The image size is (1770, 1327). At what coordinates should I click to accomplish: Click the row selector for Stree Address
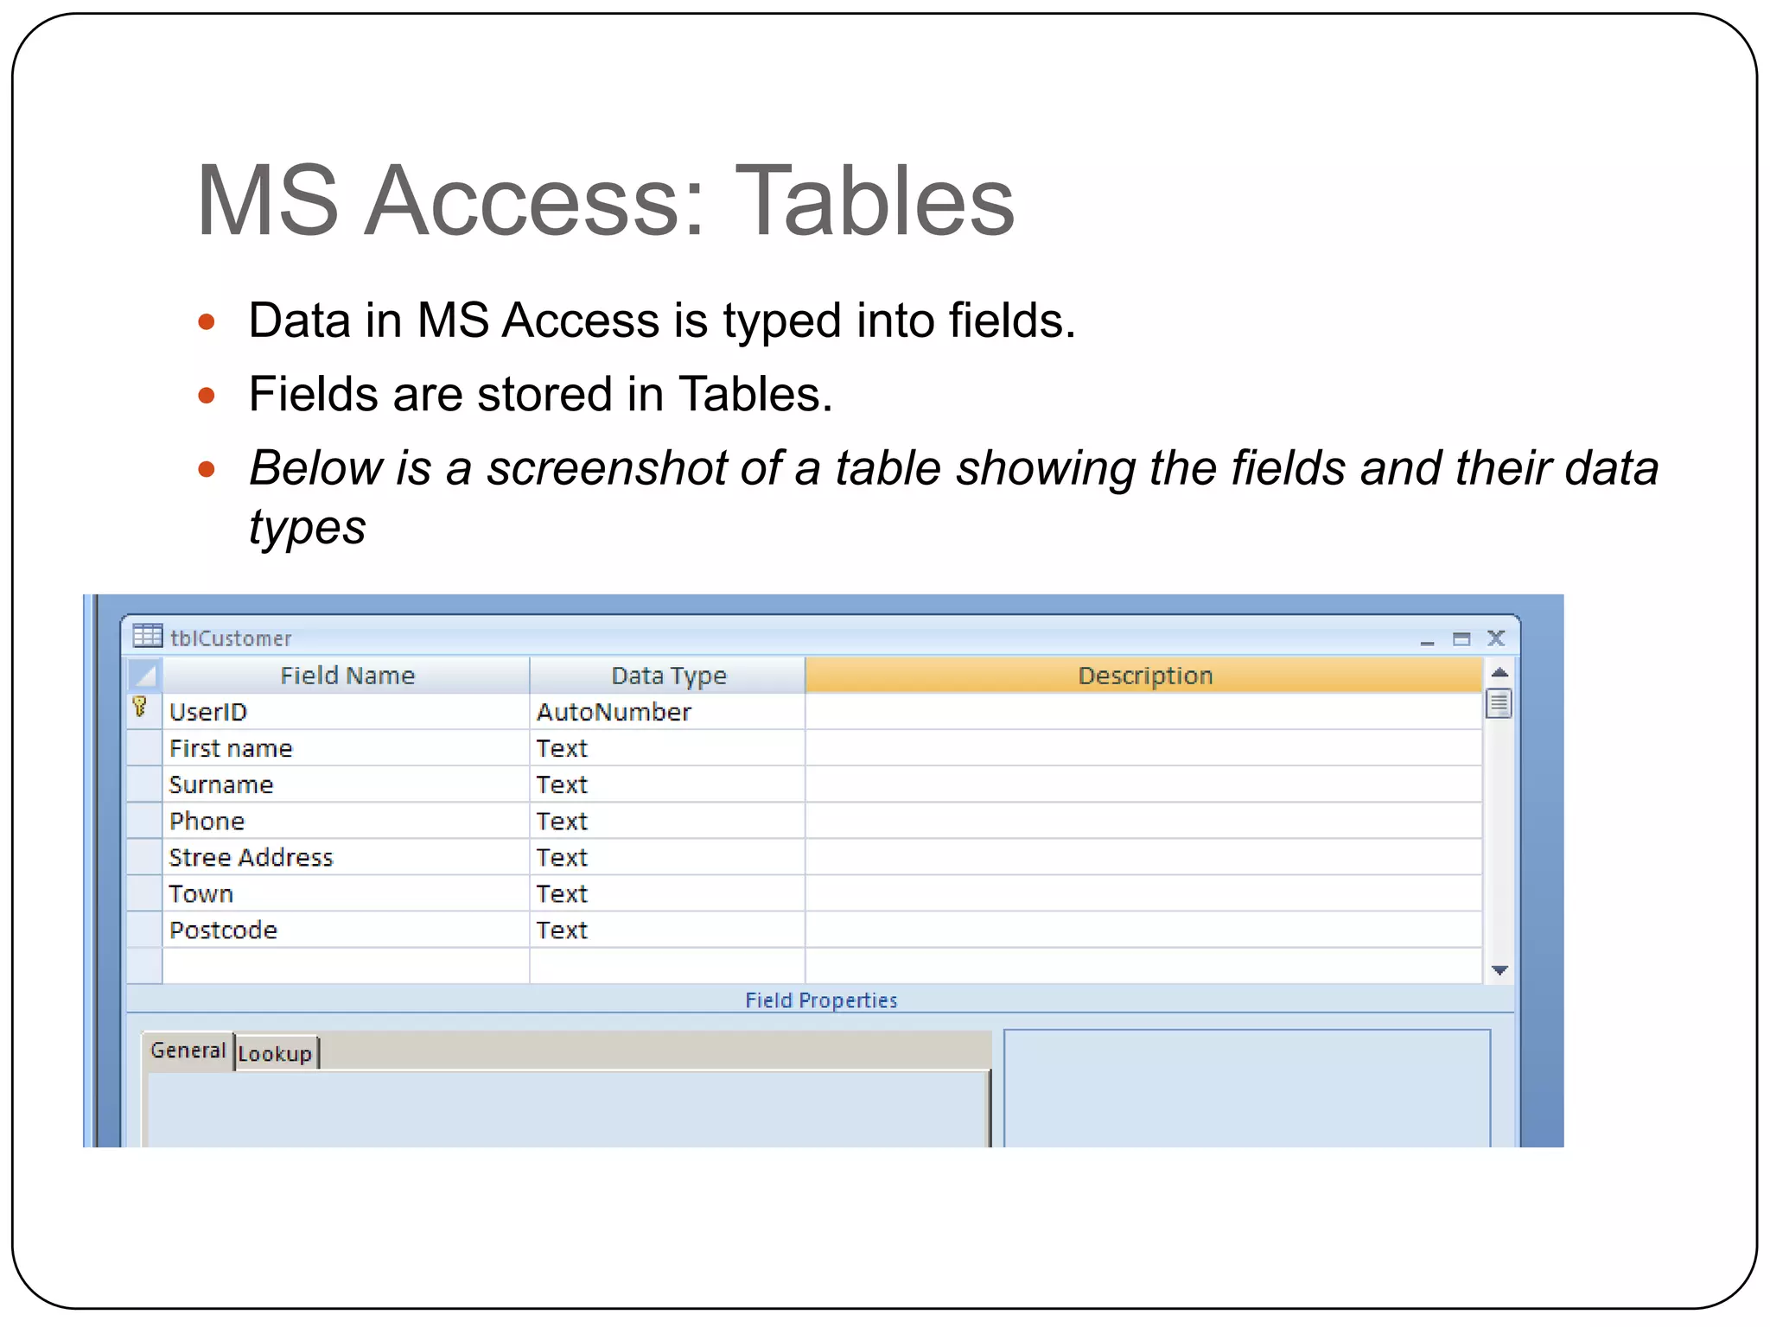(x=144, y=857)
